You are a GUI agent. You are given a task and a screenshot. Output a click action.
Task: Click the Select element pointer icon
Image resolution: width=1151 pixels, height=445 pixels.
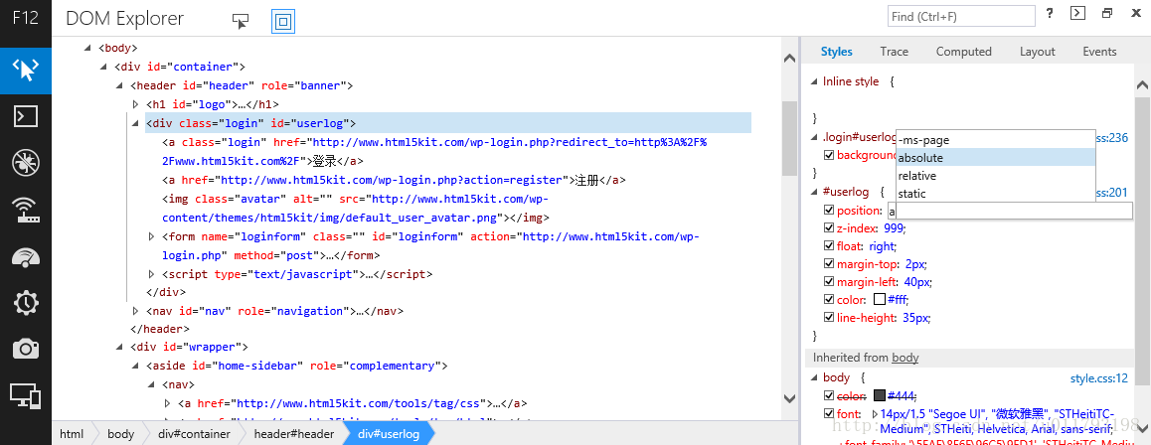[x=241, y=21]
